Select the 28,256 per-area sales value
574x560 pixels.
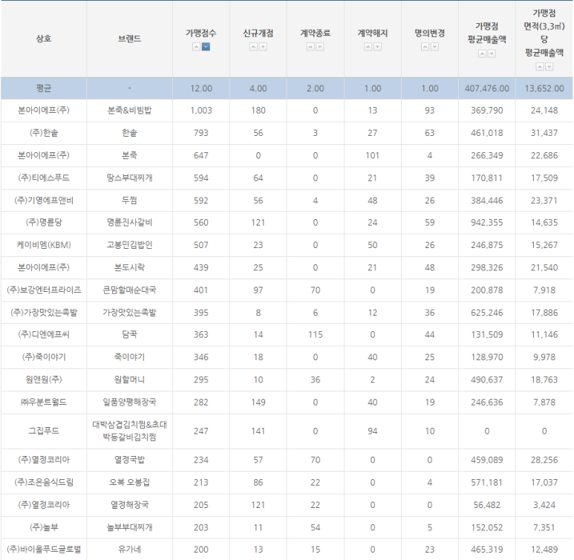tap(544, 460)
